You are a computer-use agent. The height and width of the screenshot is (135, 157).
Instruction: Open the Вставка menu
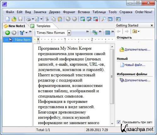[84, 12]
